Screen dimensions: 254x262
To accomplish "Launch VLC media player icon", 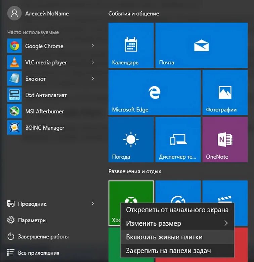I will [14, 62].
